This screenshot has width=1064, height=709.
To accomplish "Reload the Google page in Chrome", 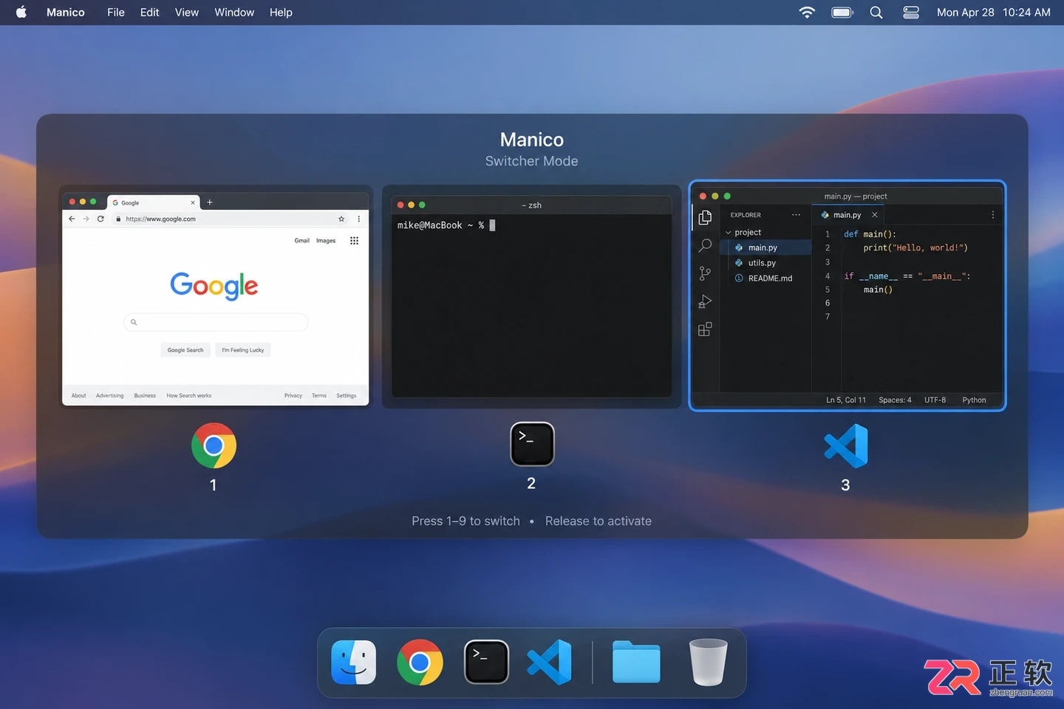I will click(x=100, y=219).
